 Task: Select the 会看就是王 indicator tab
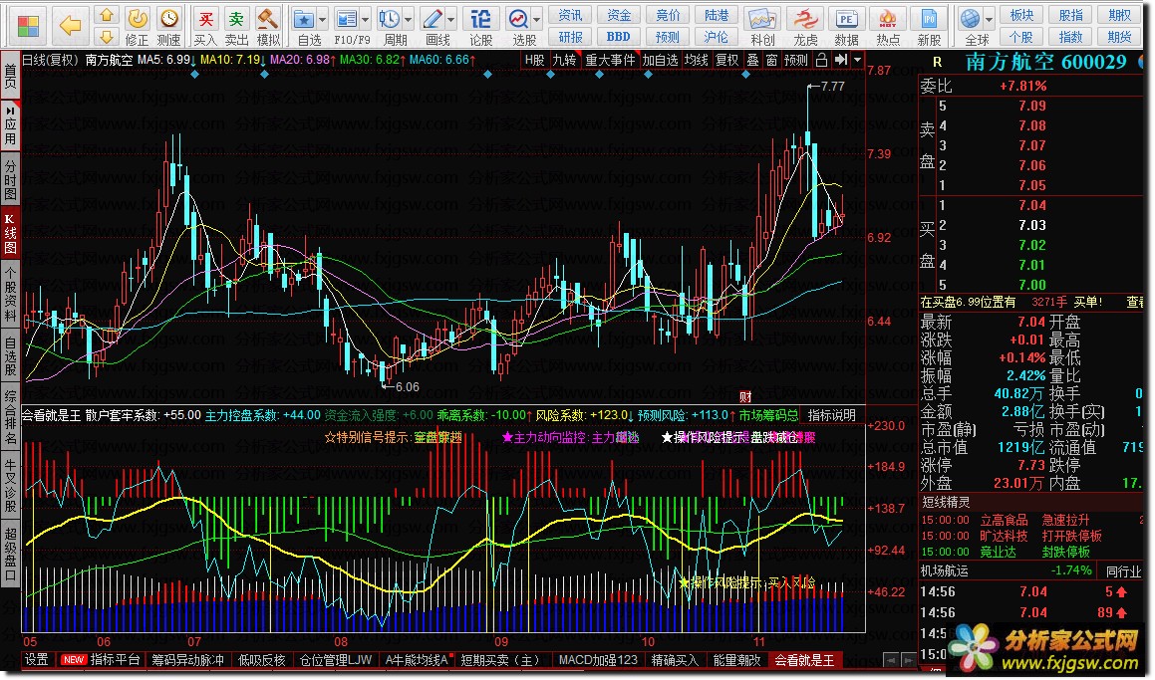804,660
